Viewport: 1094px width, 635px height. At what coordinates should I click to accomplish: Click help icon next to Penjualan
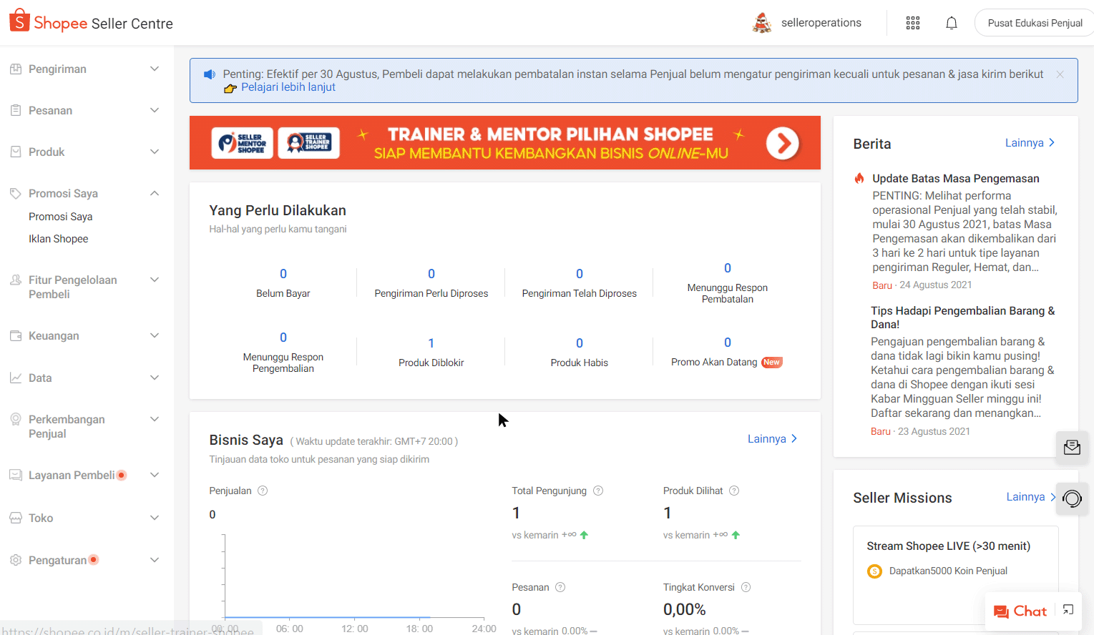point(263,491)
